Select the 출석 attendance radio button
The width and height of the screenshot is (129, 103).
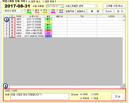[x=25, y=10]
